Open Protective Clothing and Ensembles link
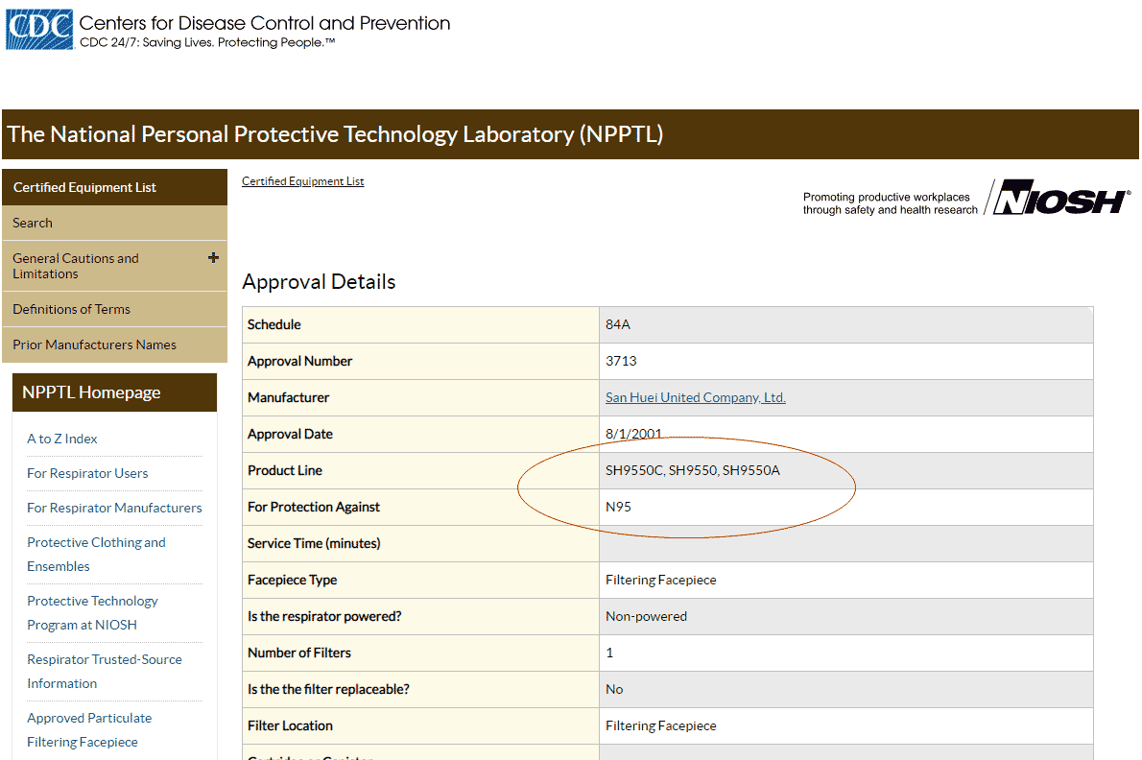This screenshot has height=760, width=1142. 96,554
